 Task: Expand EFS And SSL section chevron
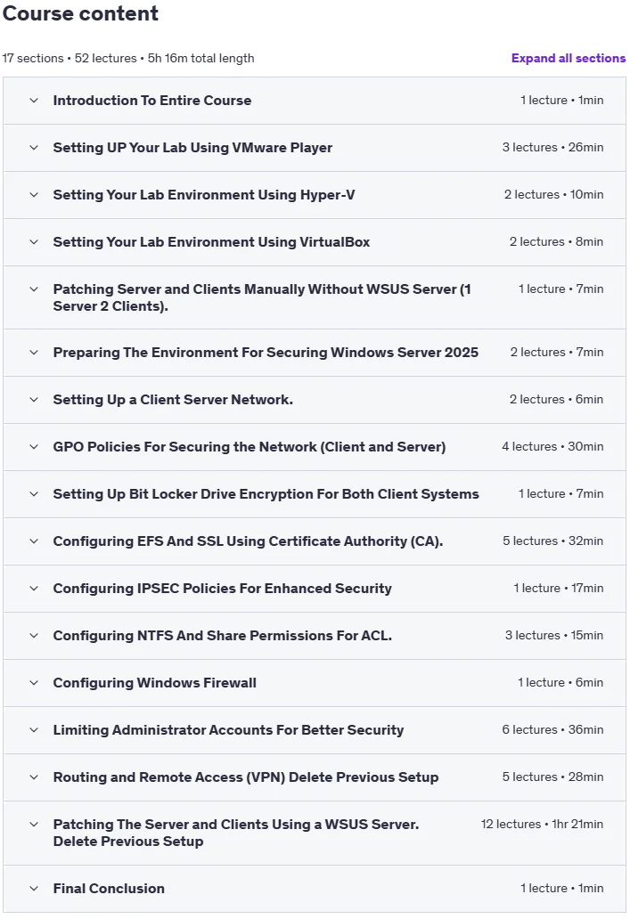tap(34, 541)
